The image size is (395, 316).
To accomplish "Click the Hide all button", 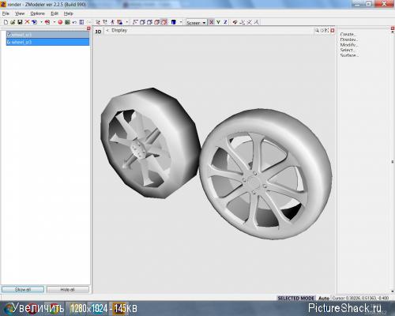I will 68,290.
